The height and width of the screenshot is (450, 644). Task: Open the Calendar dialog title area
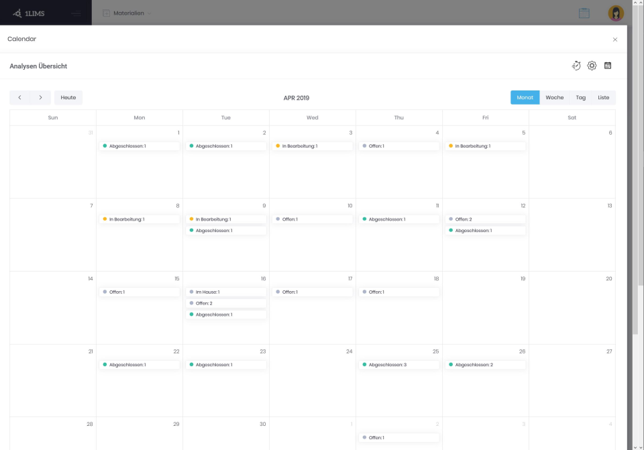(x=22, y=39)
